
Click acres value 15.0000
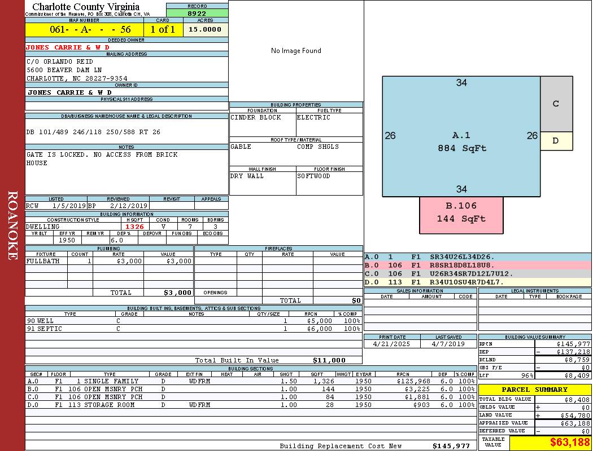pos(205,29)
